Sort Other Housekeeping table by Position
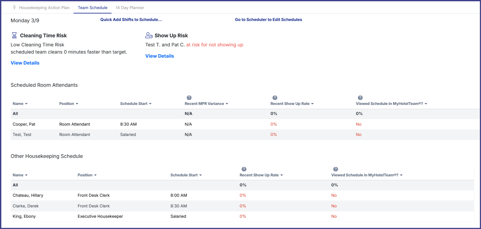The width and height of the screenshot is (481, 229). pos(87,175)
